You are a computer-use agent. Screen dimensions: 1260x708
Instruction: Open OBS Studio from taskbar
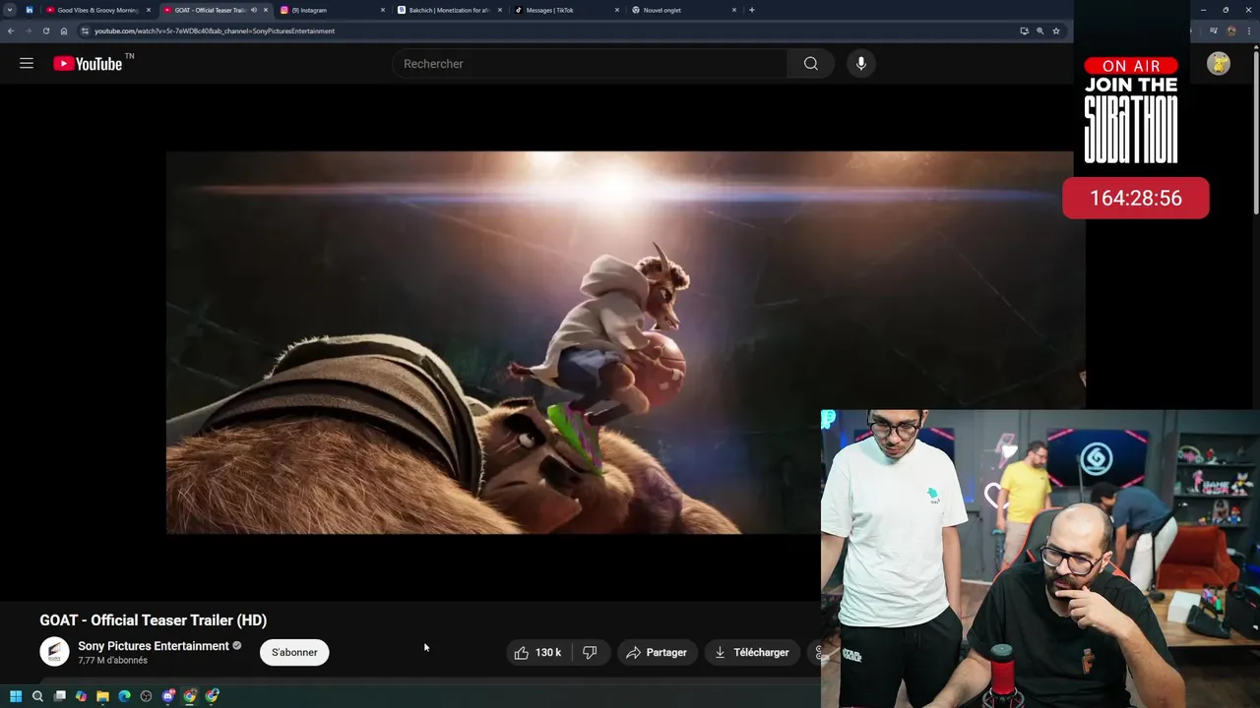(146, 696)
